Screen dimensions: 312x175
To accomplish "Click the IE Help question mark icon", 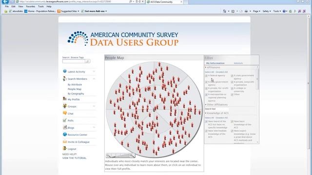I will click(x=284, y=11).
